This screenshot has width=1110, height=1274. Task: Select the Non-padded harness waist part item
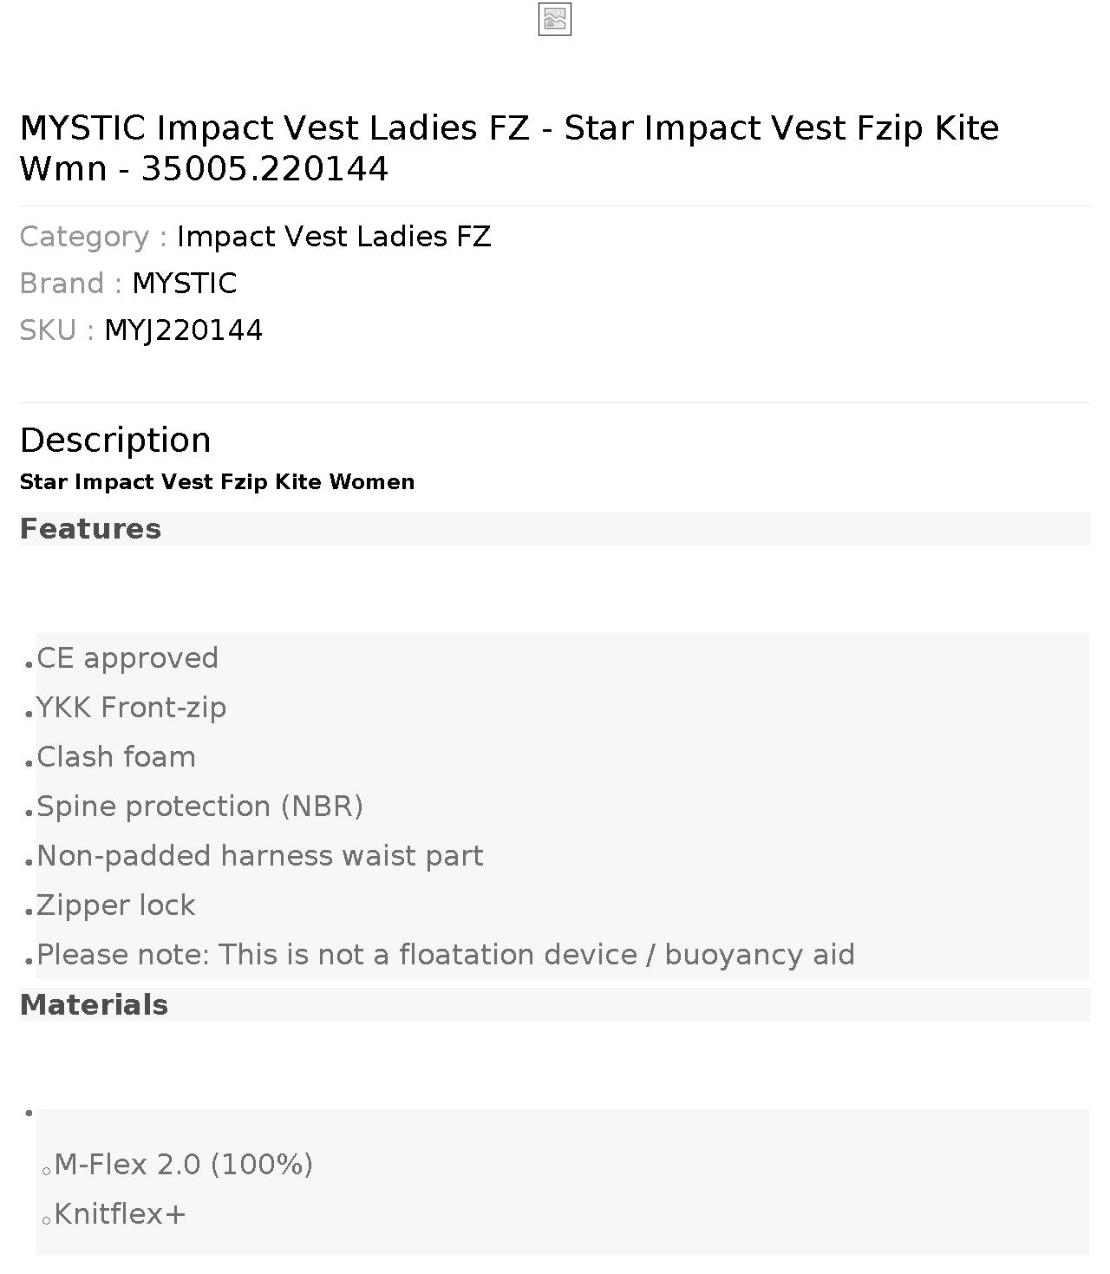[260, 856]
